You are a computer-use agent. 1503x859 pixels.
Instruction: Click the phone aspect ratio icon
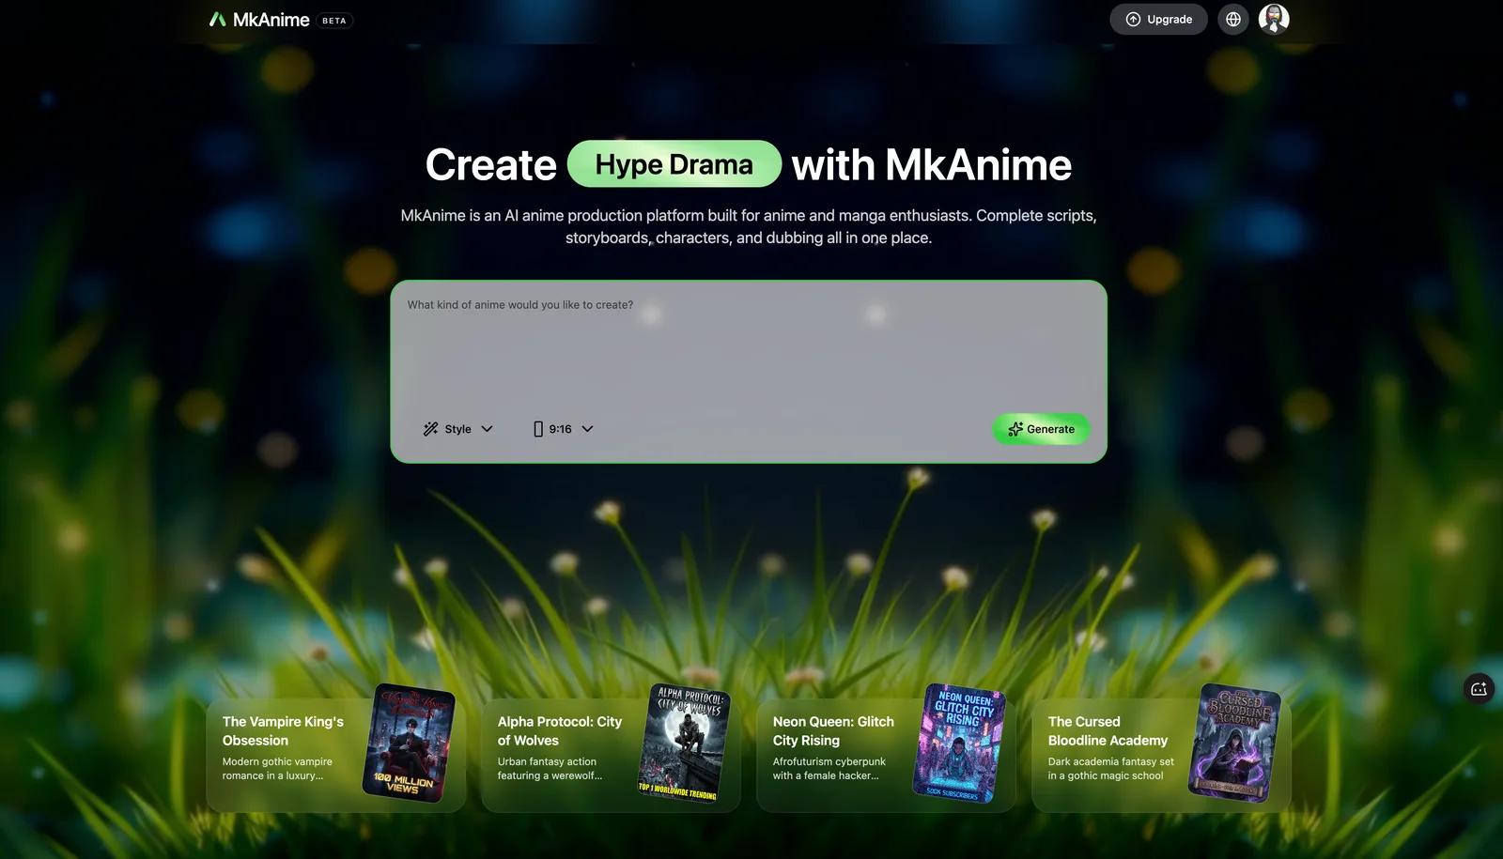tap(538, 429)
